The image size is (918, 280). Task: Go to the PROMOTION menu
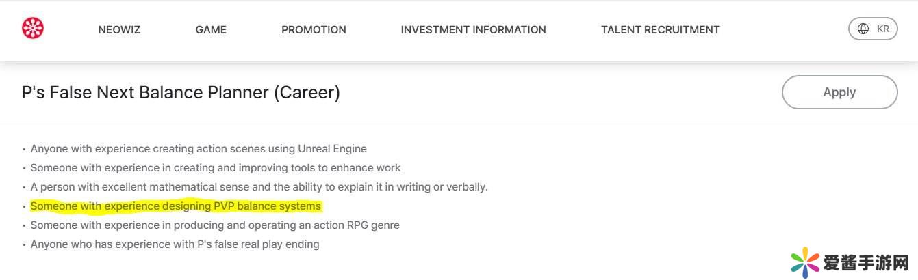pos(314,30)
